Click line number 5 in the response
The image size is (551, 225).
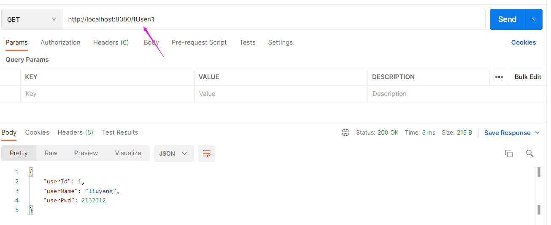[x=17, y=210]
